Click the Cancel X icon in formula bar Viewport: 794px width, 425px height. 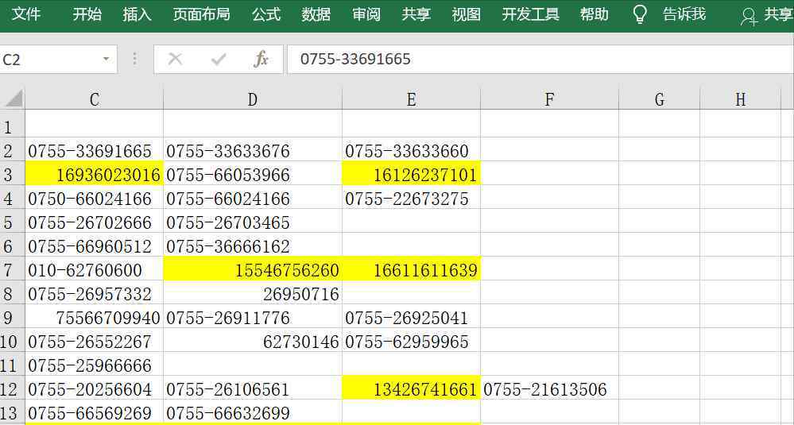pos(176,60)
